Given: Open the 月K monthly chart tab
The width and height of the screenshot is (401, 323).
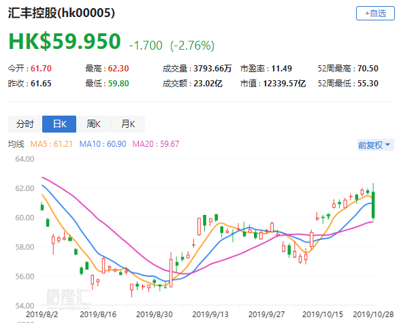Looking at the screenshot, I should 128,124.
